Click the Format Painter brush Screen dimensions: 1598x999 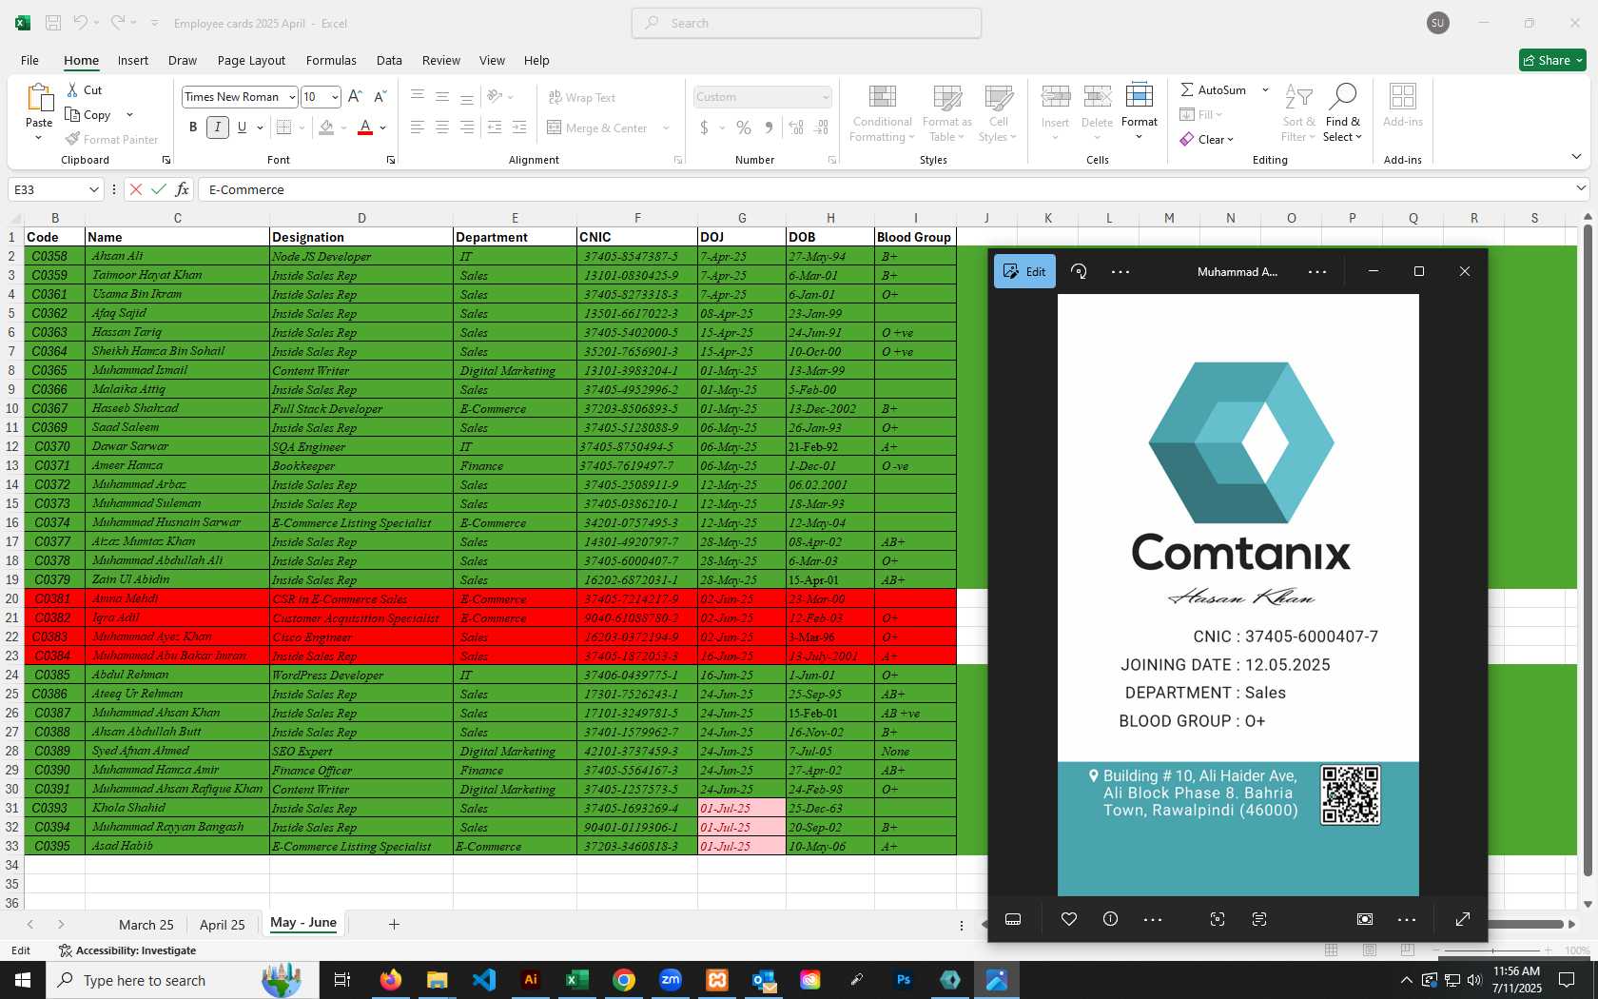click(x=72, y=139)
